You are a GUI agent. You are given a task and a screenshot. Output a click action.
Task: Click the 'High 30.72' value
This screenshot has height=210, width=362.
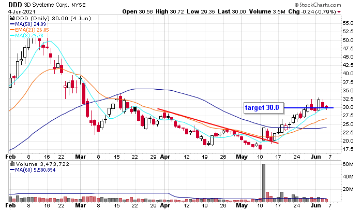coord(170,11)
